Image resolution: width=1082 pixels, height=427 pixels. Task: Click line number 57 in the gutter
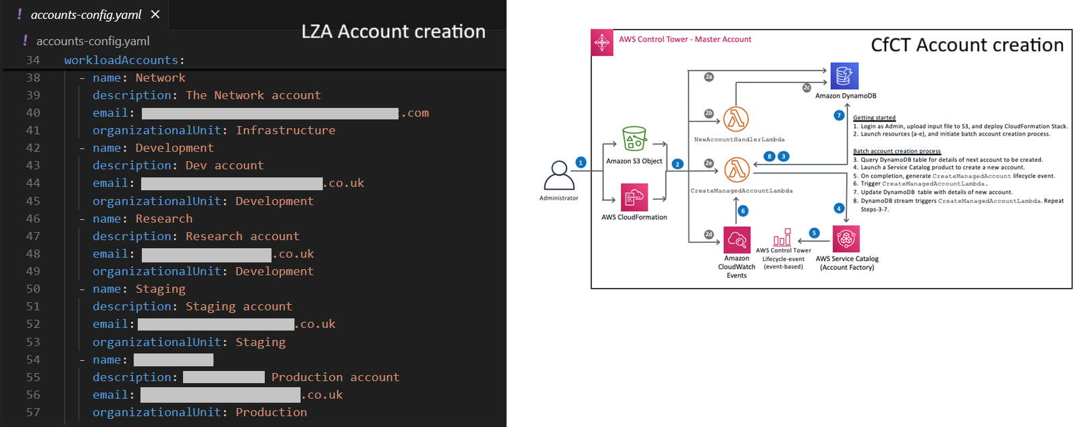[33, 412]
